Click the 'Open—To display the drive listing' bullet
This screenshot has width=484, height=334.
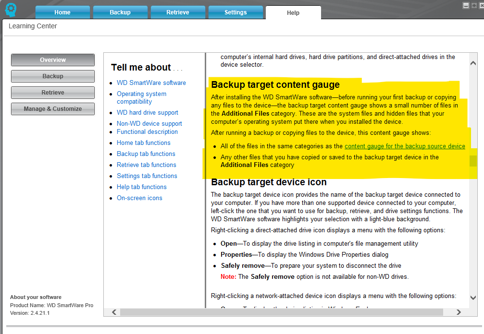pyautogui.click(x=319, y=243)
